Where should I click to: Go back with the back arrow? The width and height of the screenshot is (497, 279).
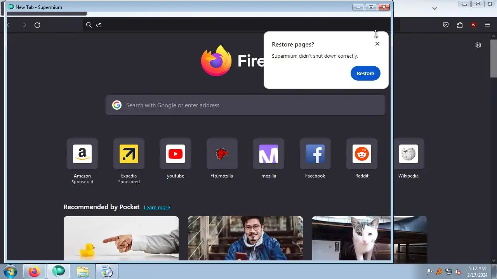click(10, 25)
